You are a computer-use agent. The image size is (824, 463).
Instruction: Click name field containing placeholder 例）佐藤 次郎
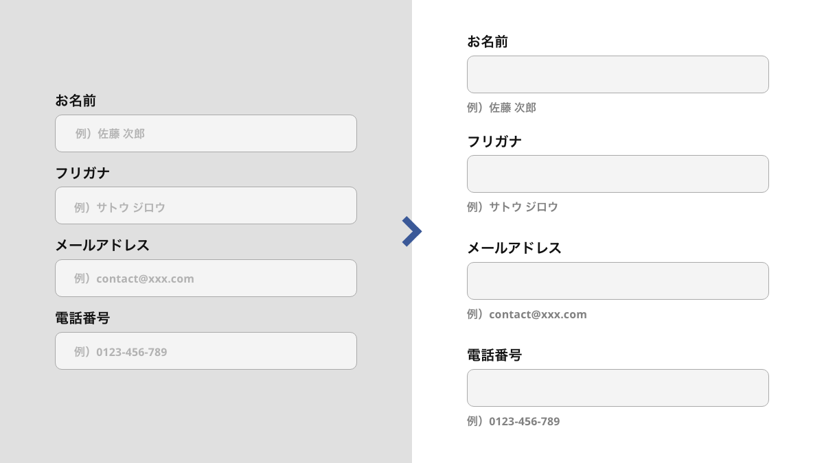[206, 133]
